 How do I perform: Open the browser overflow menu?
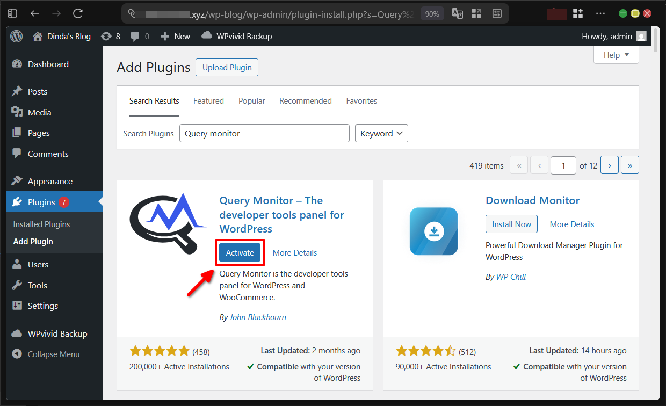tap(600, 13)
